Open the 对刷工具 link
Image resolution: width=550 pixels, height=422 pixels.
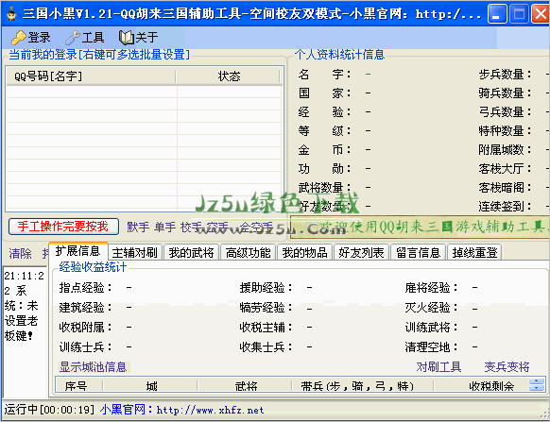438,367
